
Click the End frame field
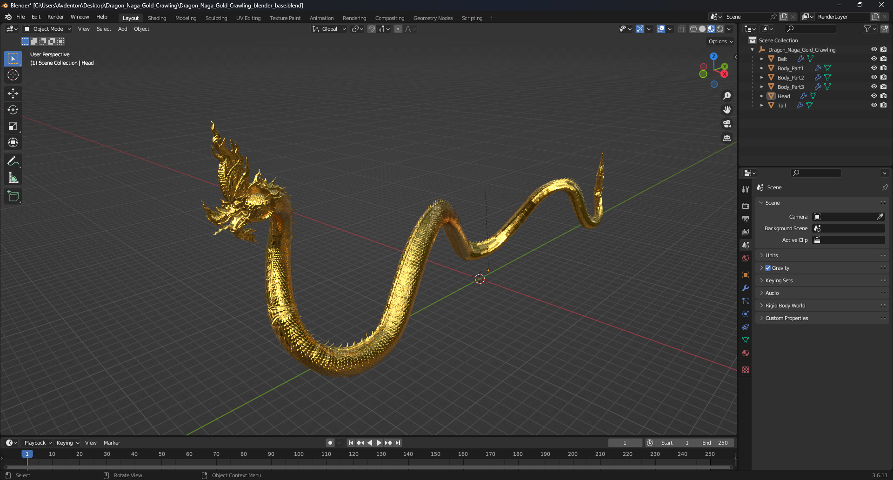[x=715, y=443]
